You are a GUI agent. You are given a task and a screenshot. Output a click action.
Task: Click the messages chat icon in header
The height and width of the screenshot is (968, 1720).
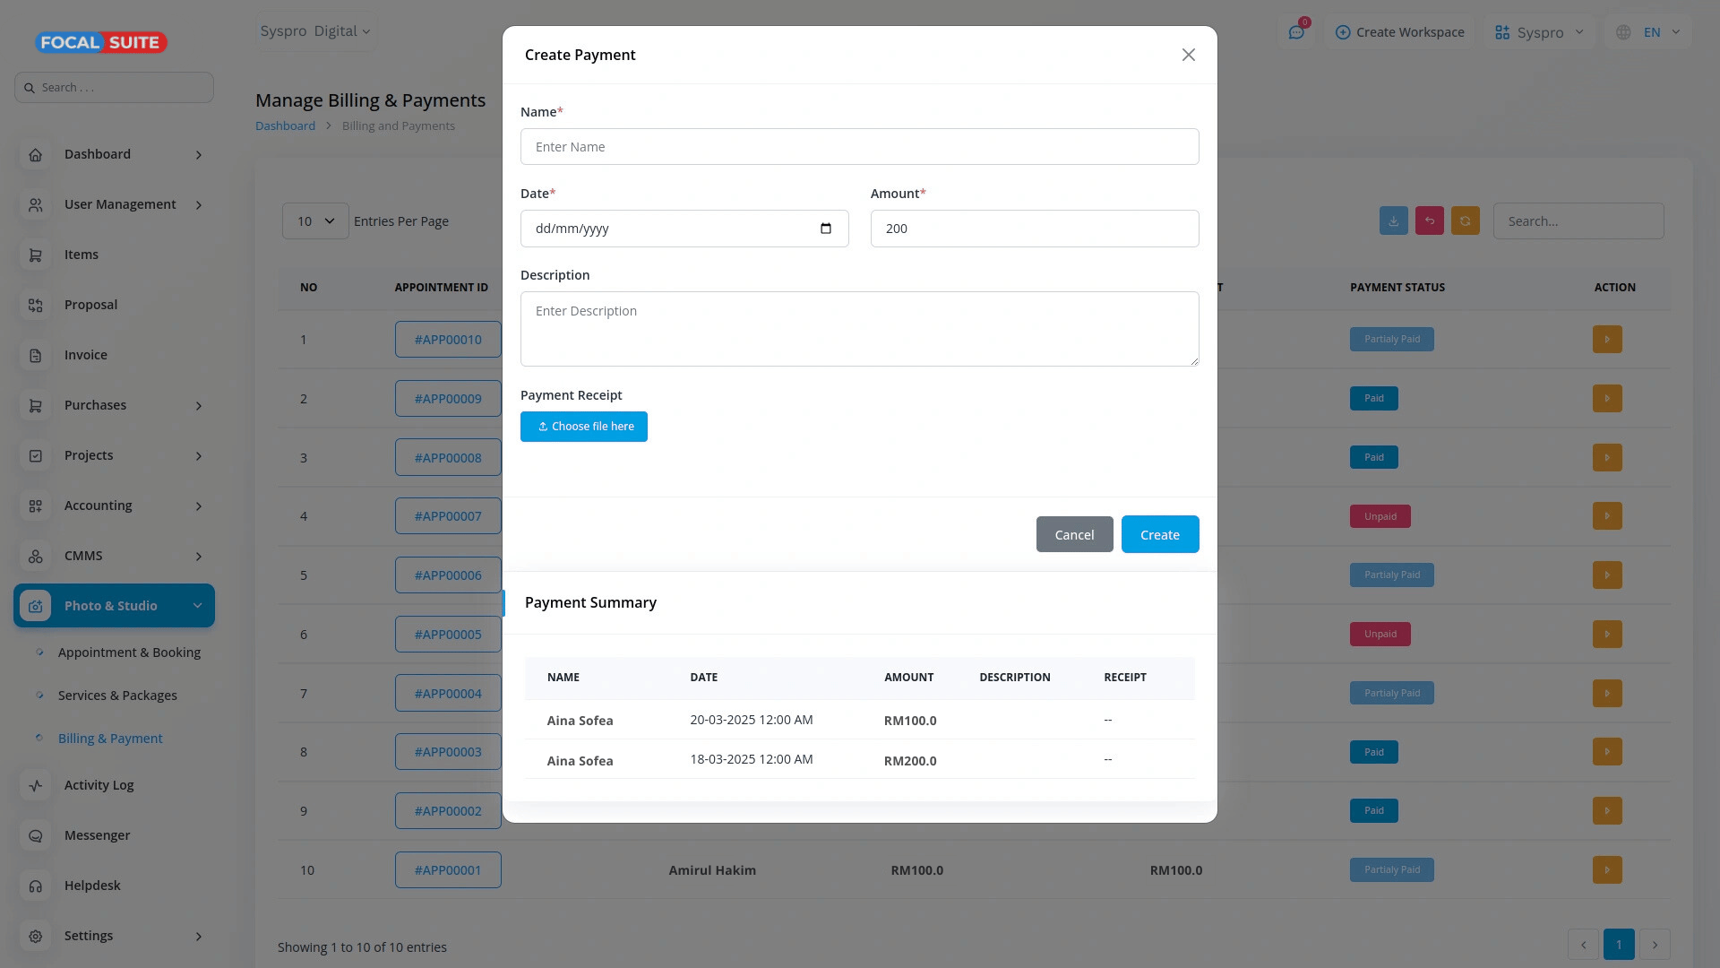click(x=1296, y=32)
